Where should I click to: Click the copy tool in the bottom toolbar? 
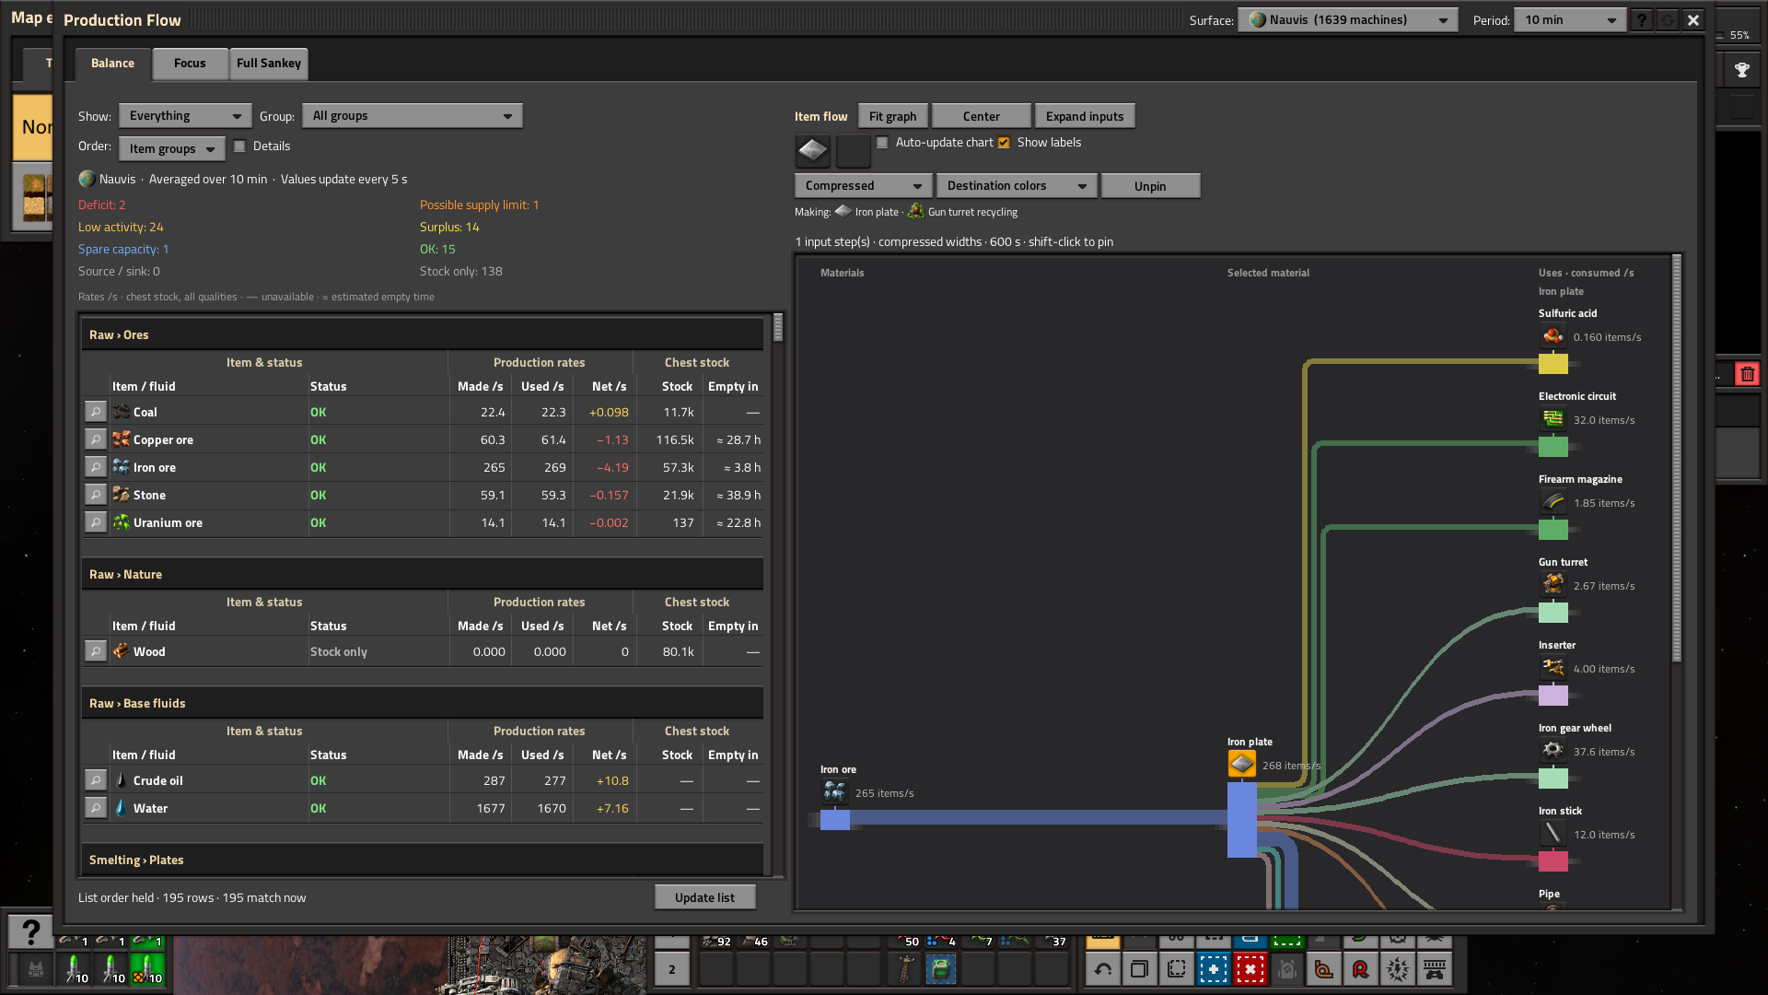pyautogui.click(x=1140, y=969)
